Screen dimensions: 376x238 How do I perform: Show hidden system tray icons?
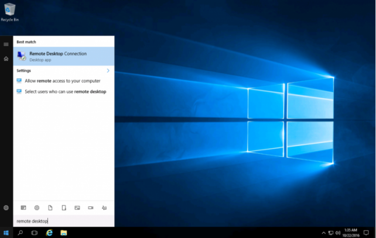pos(323,233)
